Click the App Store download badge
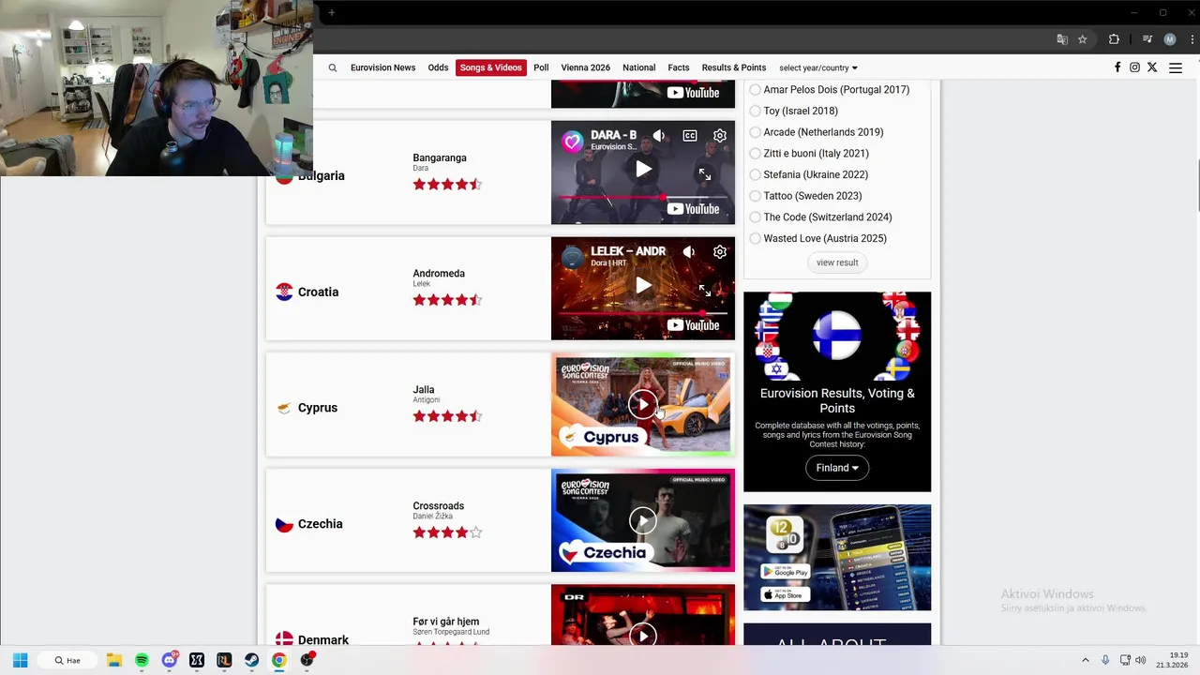This screenshot has width=1200, height=675. coord(786,594)
